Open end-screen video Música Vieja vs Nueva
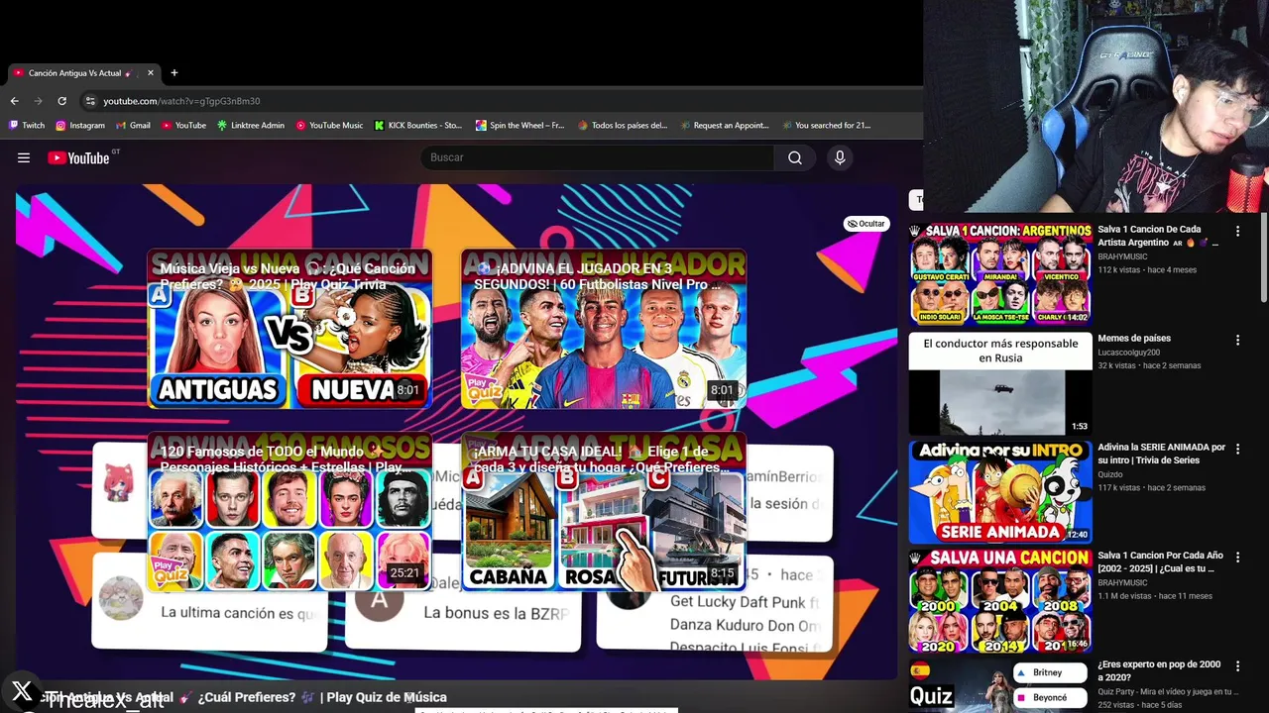Screen dimensions: 1269x713 (x=289, y=329)
